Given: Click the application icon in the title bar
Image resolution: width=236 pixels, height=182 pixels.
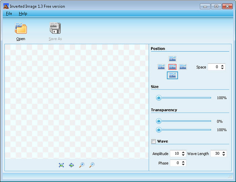Looking at the screenshot, I should (6, 6).
